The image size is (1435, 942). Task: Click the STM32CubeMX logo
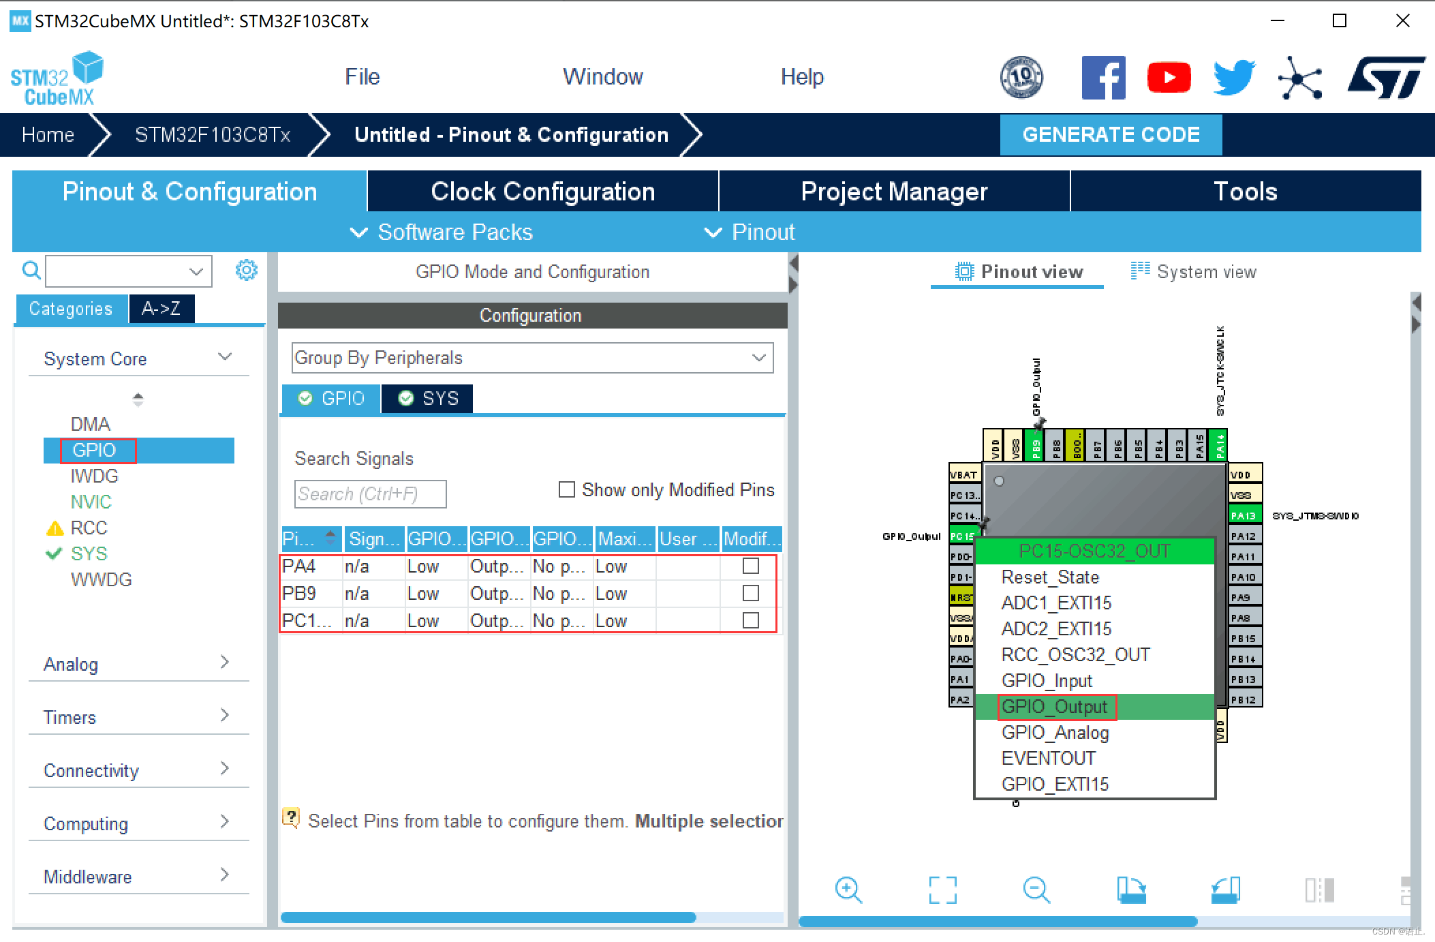(57, 78)
